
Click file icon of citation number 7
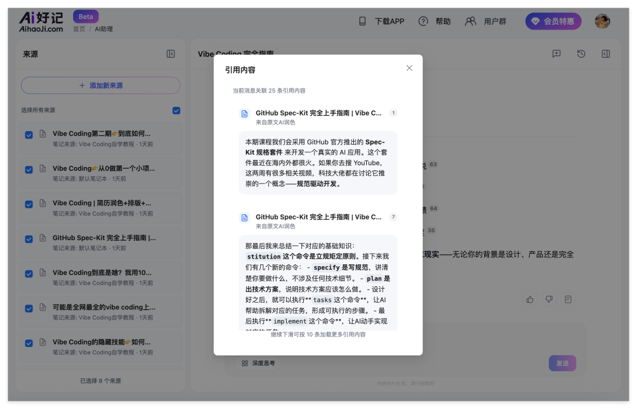(244, 218)
